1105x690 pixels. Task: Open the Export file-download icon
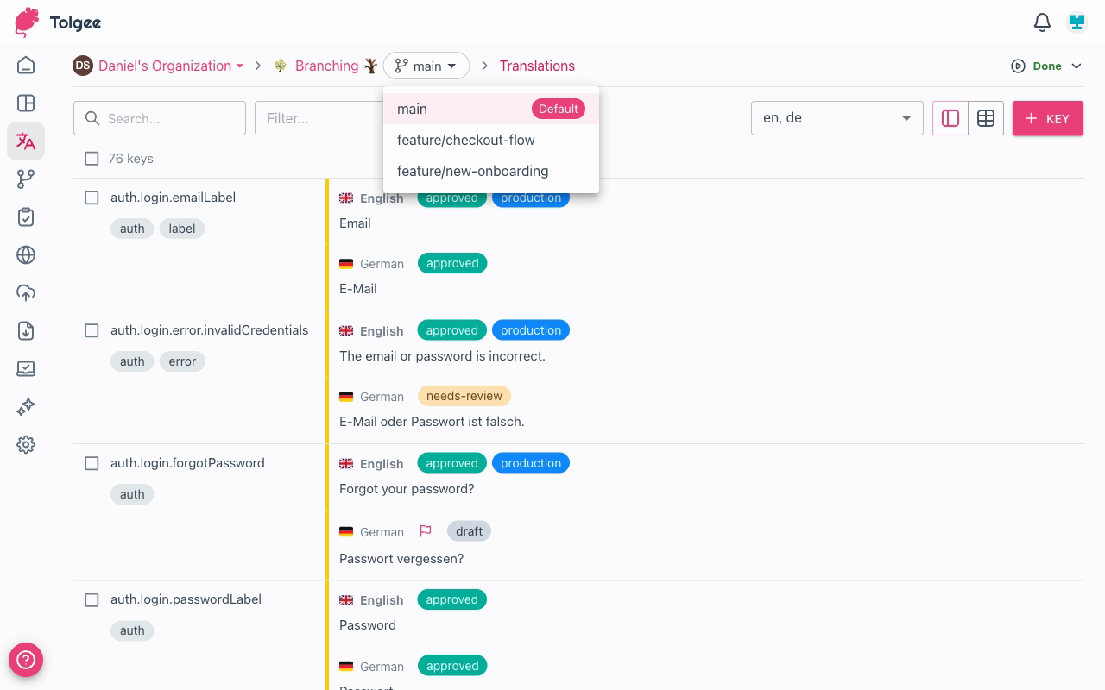[x=26, y=330]
